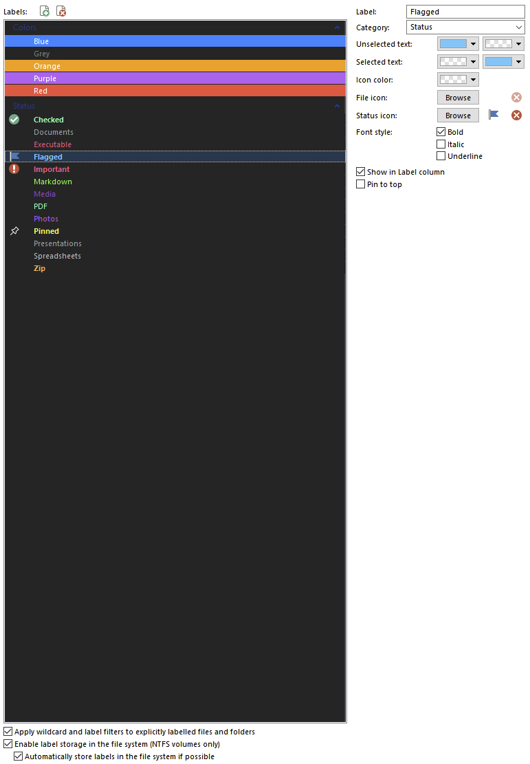Select the Orange color label

click(175, 66)
